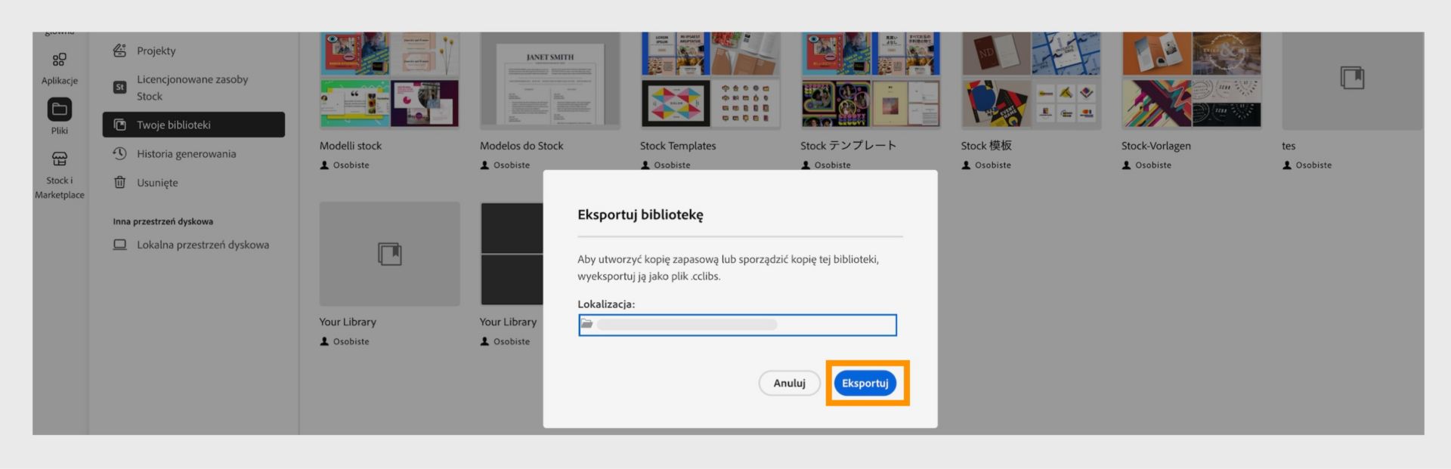1451x469 pixels.
Task: Open the Stock 模板 library thumbnail
Action: tap(1031, 80)
